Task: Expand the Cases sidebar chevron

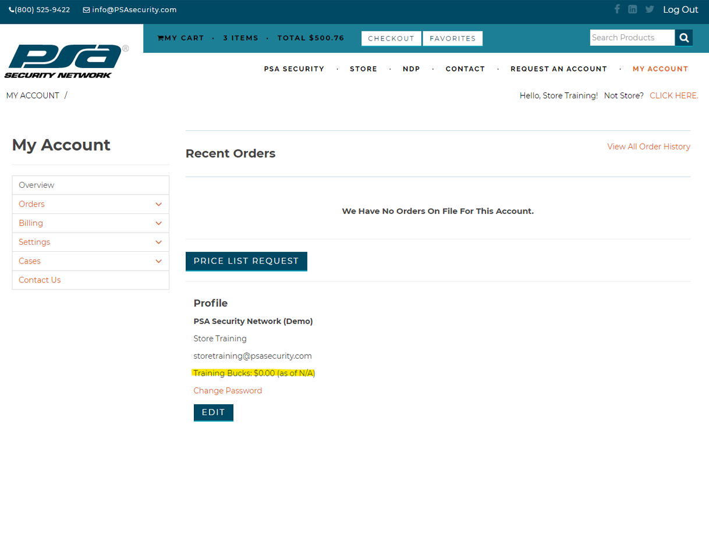Action: pos(158,261)
